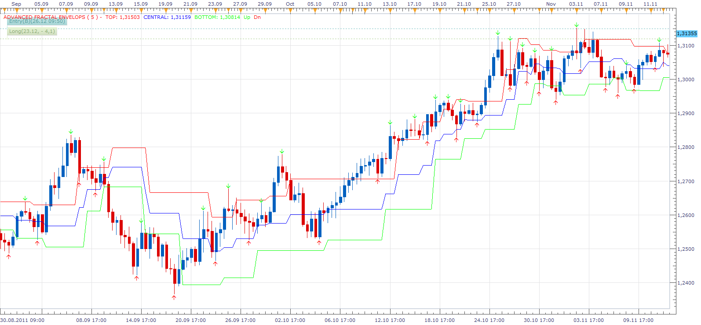
Task: Click the 17.10 date on top axis
Action: [x=414, y=4]
